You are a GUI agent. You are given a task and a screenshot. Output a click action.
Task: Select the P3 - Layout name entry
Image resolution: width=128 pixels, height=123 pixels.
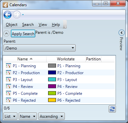[x=23, y=80]
